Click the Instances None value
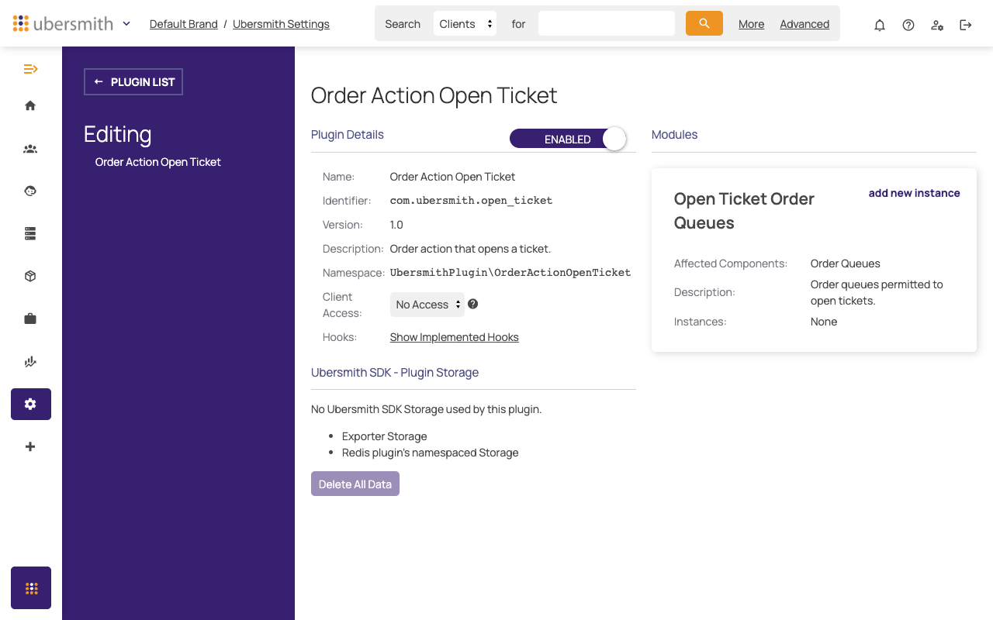Image resolution: width=993 pixels, height=620 pixels. click(x=824, y=322)
